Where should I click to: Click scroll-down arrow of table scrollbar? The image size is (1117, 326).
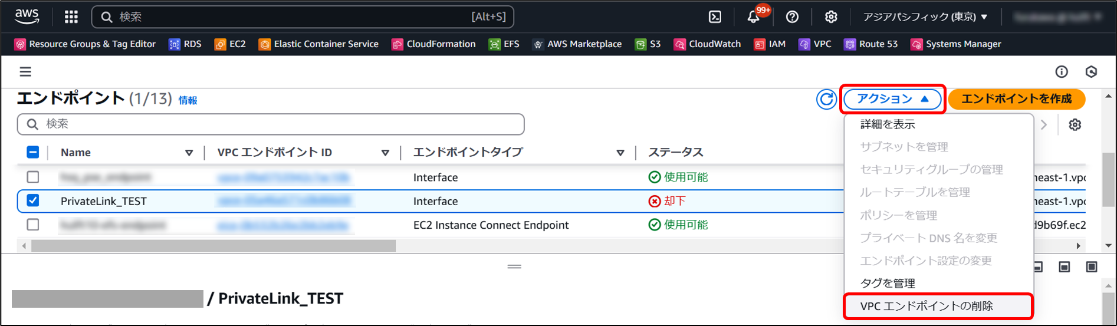click(1108, 245)
